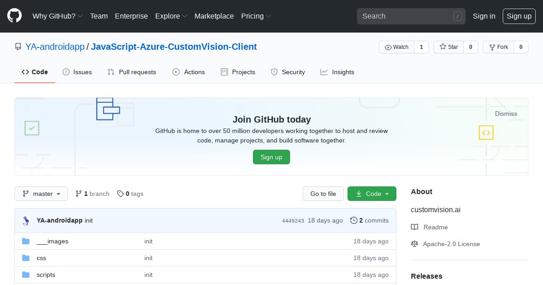Image resolution: width=543 pixels, height=285 pixels.
Task: Open the green Code download dropdown
Action: 372,194
